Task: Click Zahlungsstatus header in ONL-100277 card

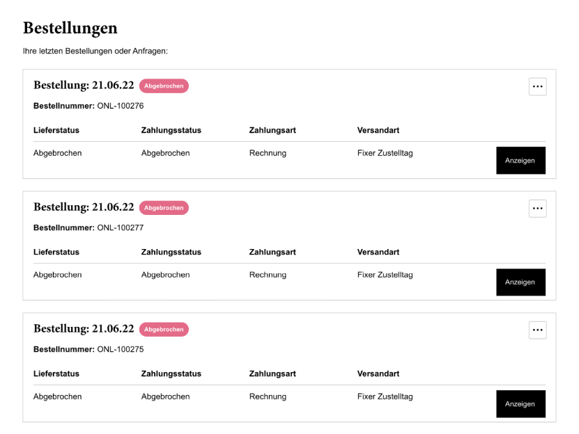Action: tap(171, 252)
